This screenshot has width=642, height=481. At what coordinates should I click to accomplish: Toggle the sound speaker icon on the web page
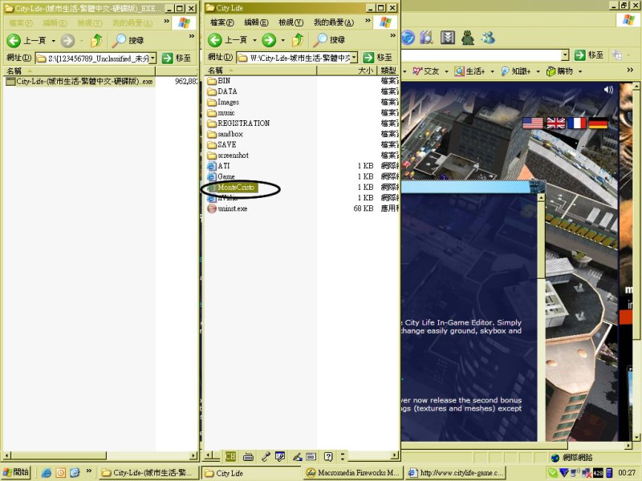(608, 90)
